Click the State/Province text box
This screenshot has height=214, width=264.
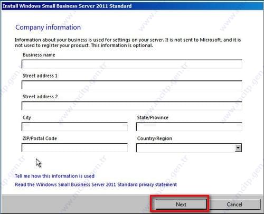189,127
